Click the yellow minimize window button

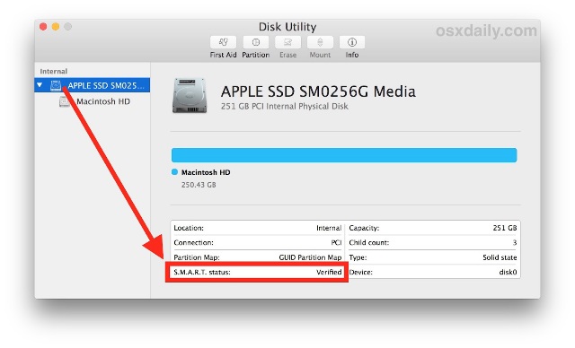pyautogui.click(x=56, y=27)
